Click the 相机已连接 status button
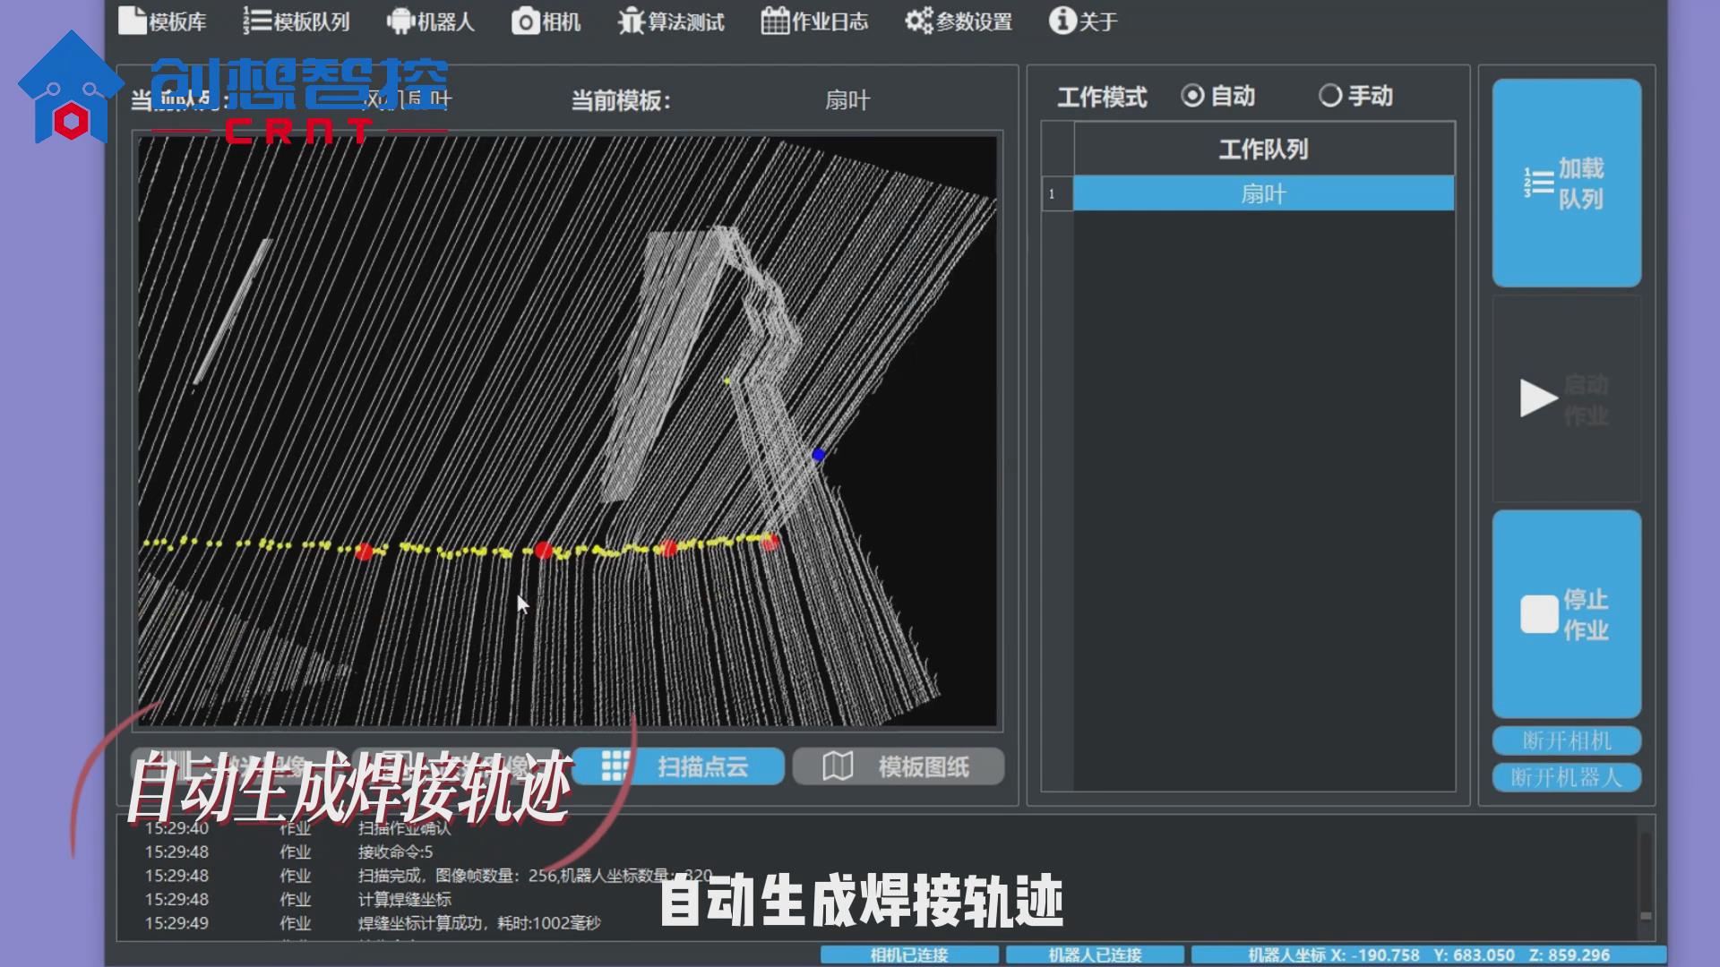Image resolution: width=1720 pixels, height=967 pixels. tap(911, 954)
